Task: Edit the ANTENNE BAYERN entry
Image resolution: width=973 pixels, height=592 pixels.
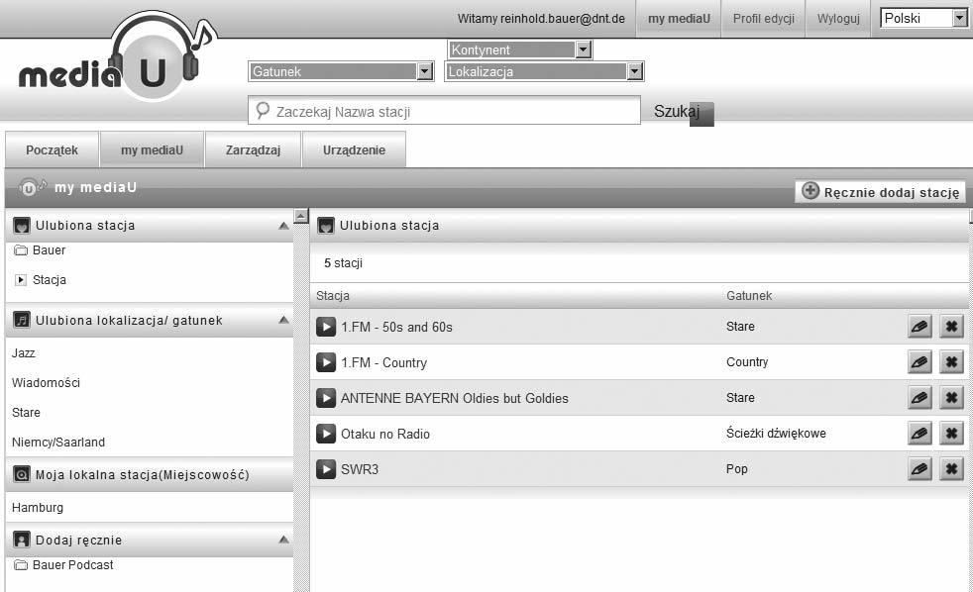Action: 919,397
